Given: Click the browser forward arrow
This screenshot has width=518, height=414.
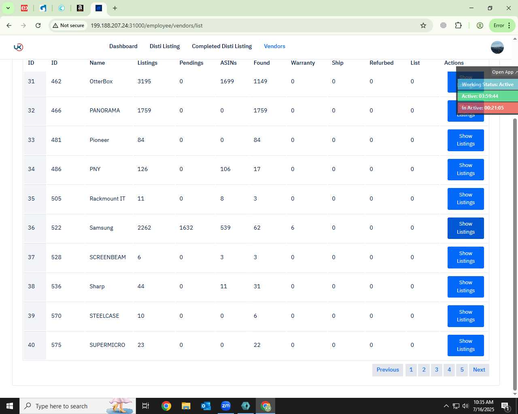Looking at the screenshot, I should click(23, 25).
